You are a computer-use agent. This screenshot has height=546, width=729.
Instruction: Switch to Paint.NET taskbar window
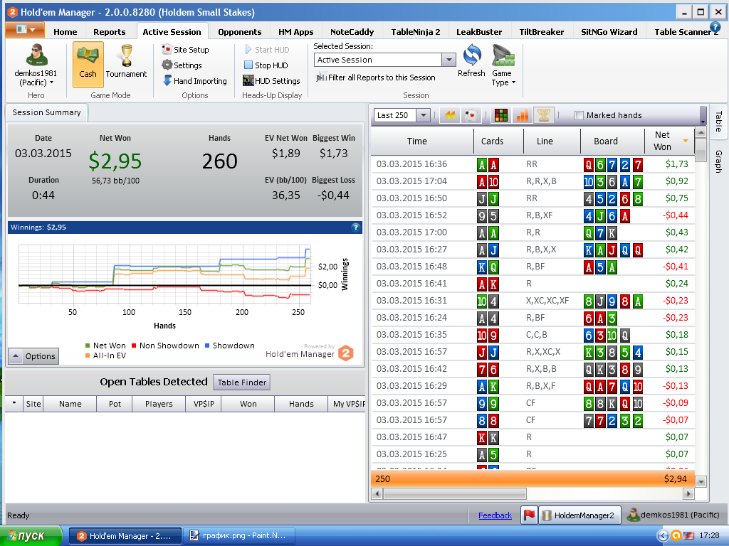pyautogui.click(x=241, y=536)
